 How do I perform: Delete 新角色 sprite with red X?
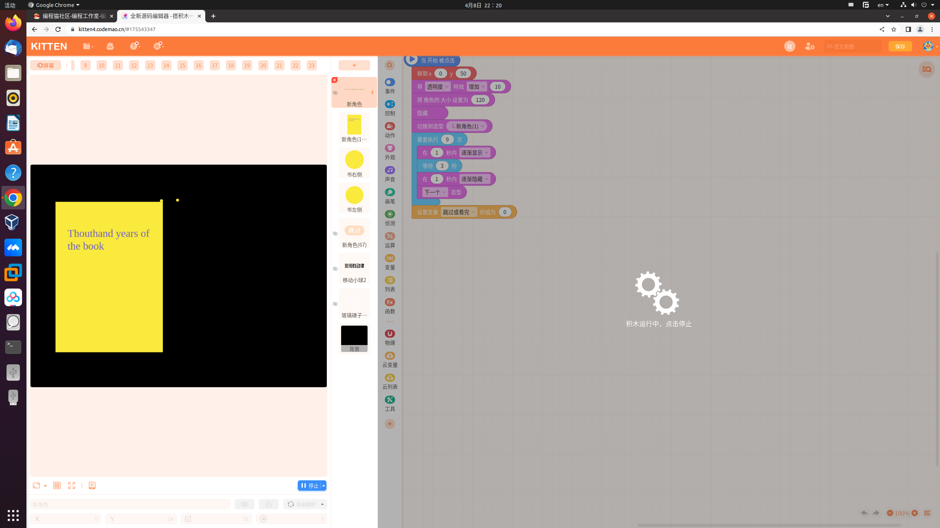coord(335,80)
